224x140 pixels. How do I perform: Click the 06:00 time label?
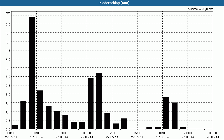[62, 133]
